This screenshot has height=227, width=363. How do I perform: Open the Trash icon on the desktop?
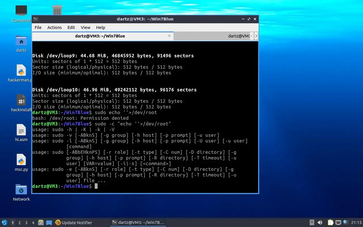click(x=57, y=11)
